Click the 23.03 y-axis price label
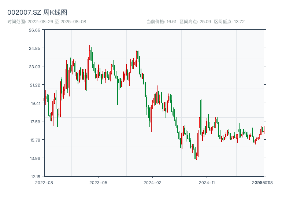Image resolution: width=293 pixels, height=220 pixels. (35, 67)
